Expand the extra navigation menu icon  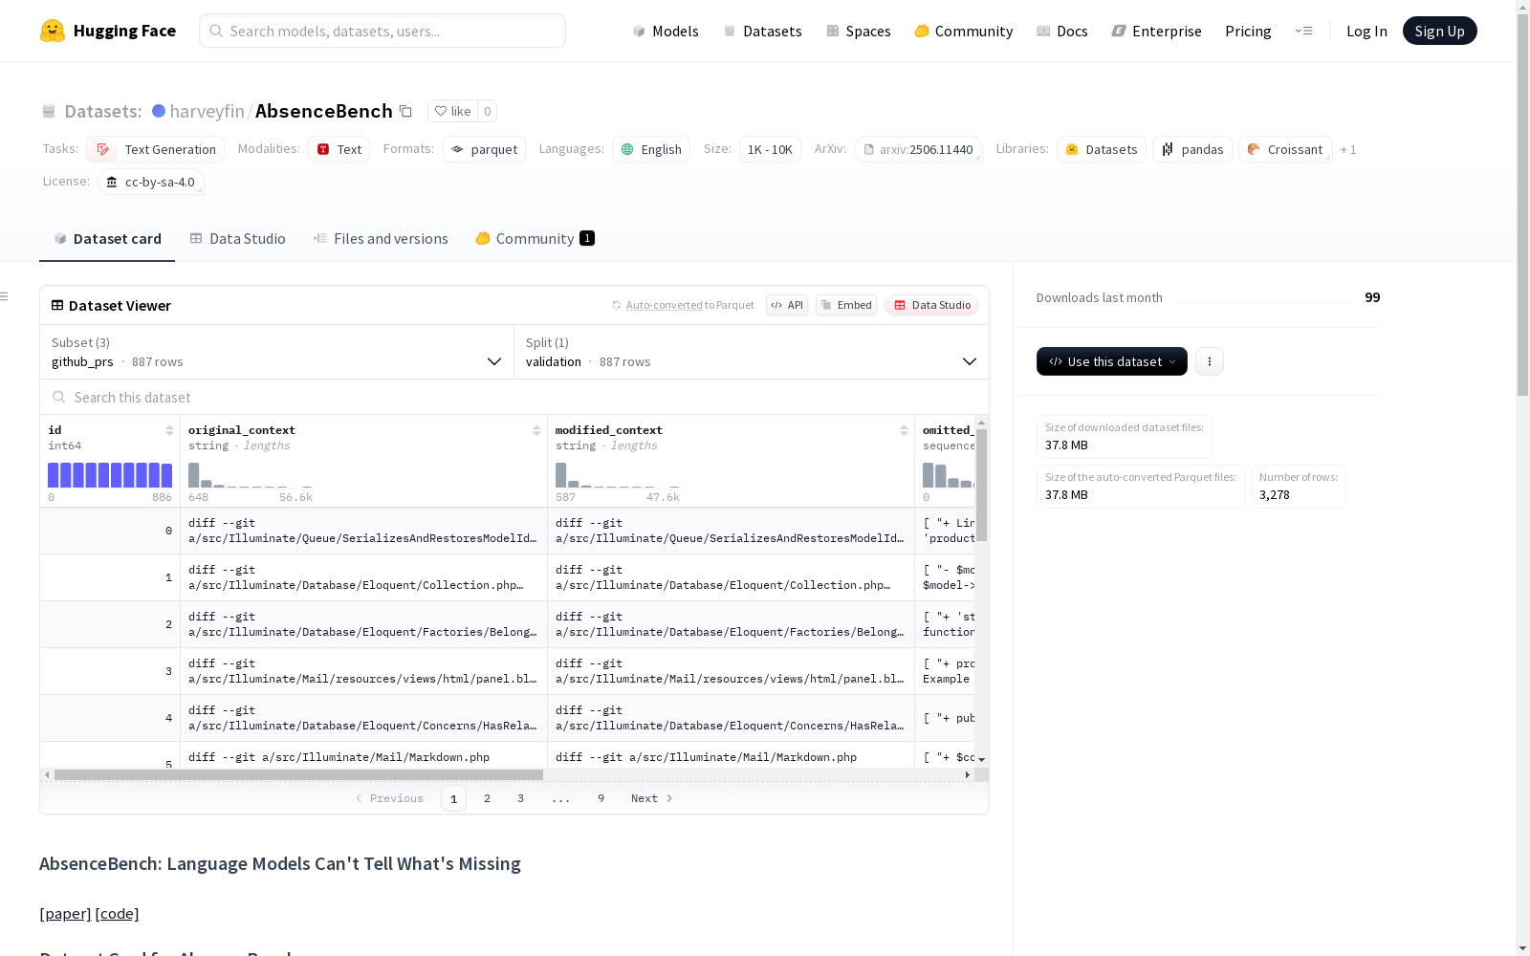pos(1303,31)
